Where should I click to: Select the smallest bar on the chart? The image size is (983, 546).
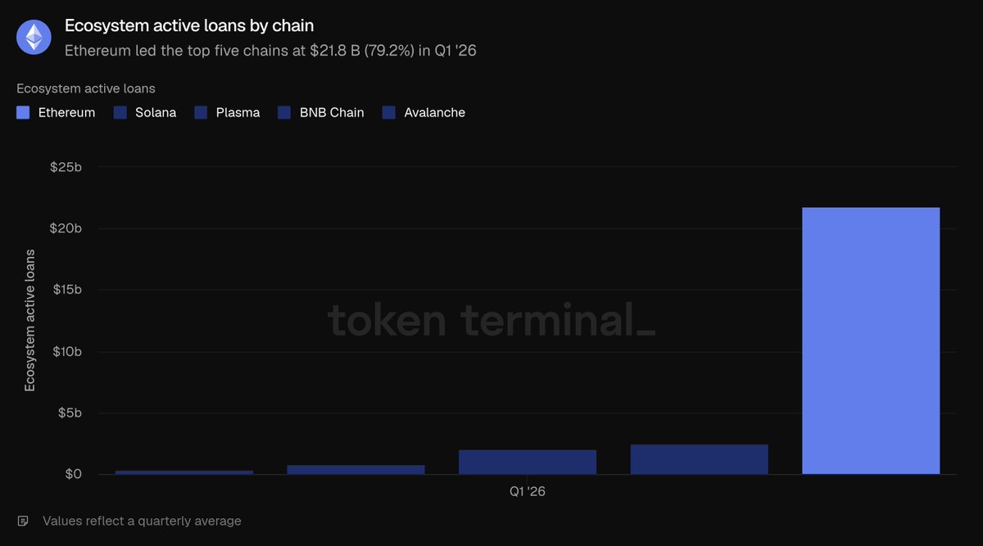click(184, 472)
